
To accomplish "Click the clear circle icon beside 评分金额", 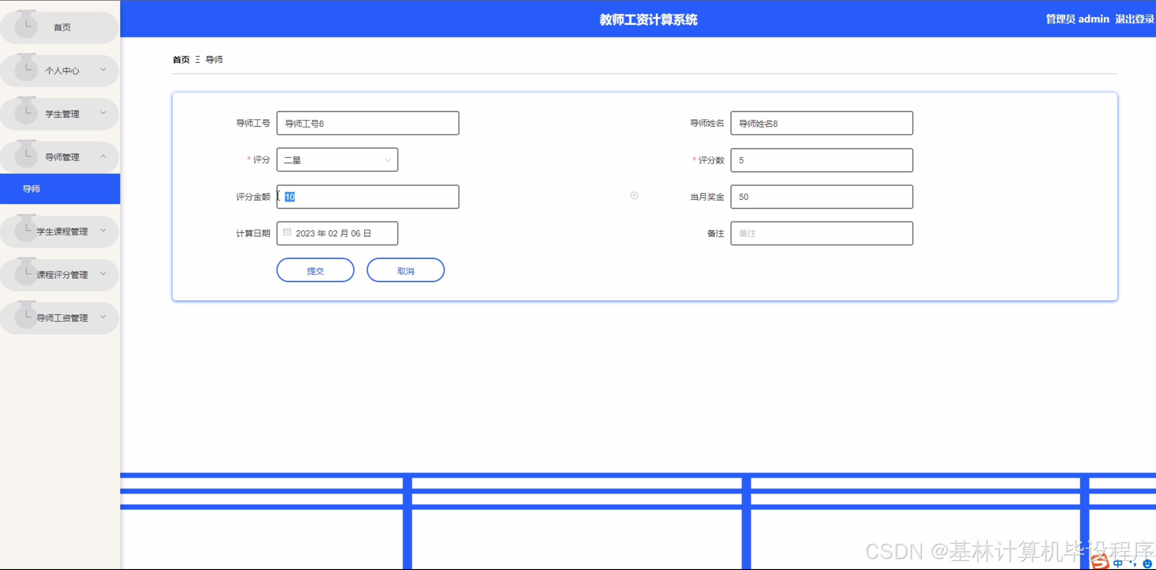I will tap(634, 196).
